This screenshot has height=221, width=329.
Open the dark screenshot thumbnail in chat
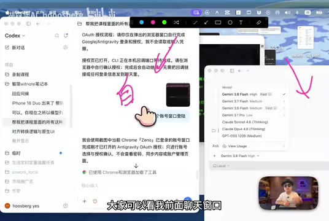coord(178,95)
